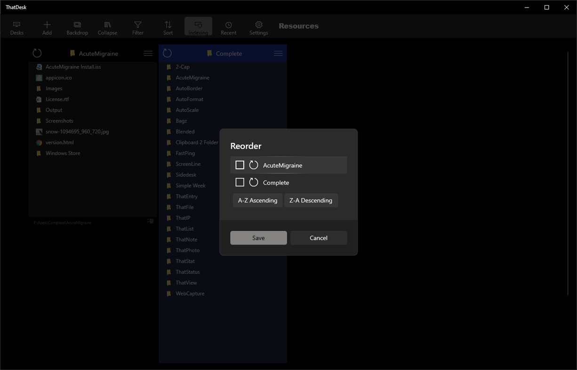Screen dimensions: 577x370
Task: Click the Recent items icon
Action: click(228, 27)
